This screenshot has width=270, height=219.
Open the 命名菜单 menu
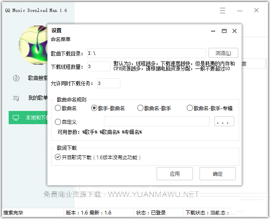(x=61, y=40)
